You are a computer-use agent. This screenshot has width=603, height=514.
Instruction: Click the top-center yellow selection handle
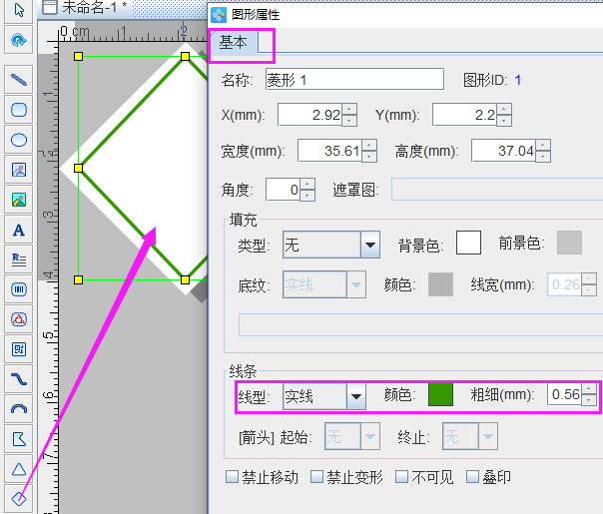(185, 57)
